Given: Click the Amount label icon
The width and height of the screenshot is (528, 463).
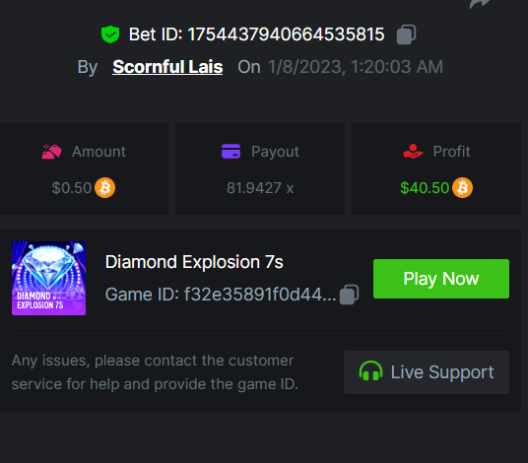Looking at the screenshot, I should 51,151.
